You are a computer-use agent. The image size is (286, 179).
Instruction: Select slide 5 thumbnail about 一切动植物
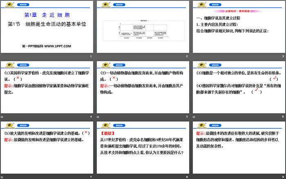click(143, 87)
